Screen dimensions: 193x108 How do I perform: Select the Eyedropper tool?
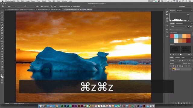pos(2,25)
